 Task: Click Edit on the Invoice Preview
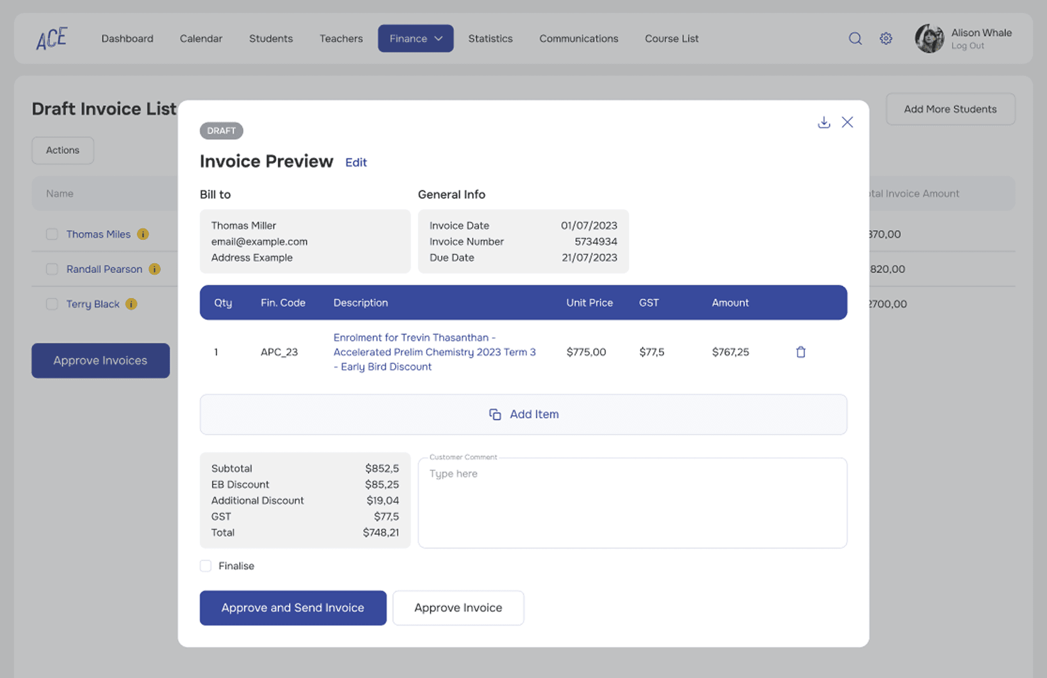pyautogui.click(x=356, y=162)
